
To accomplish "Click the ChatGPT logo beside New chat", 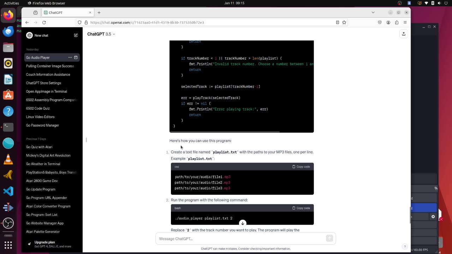I will click(29, 35).
